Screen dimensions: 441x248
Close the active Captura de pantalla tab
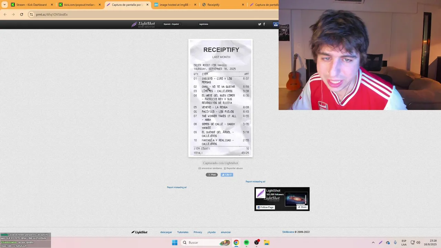[147, 5]
